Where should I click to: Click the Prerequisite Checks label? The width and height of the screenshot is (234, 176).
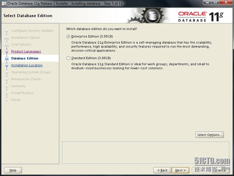click(x=26, y=79)
